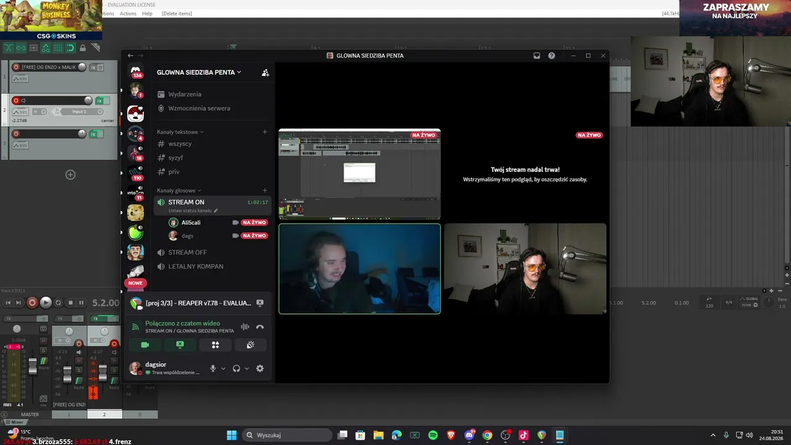The width and height of the screenshot is (791, 445).
Task: Open trim envelope button on track 3
Action: 20,145
